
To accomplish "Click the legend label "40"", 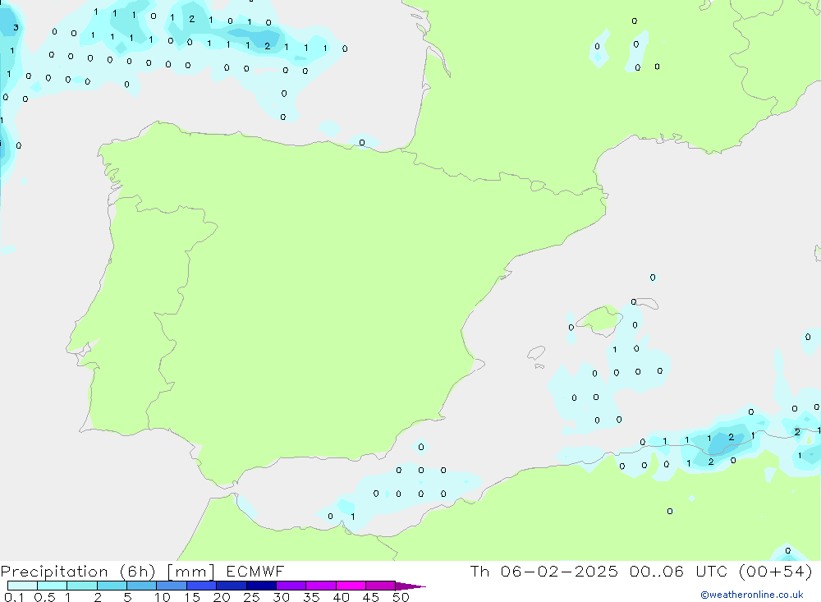I will [x=341, y=597].
